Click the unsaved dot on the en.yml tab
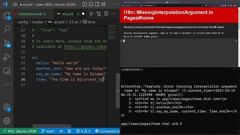Image resolution: width=240 pixels, height=135 pixels. pyautogui.click(x=83, y=14)
